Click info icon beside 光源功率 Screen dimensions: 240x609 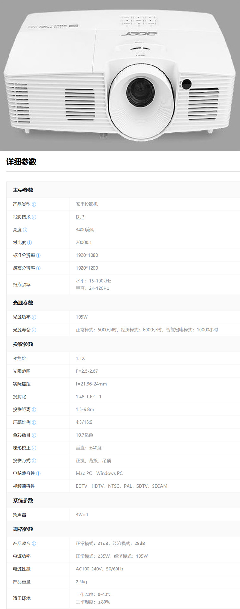(x=34, y=317)
